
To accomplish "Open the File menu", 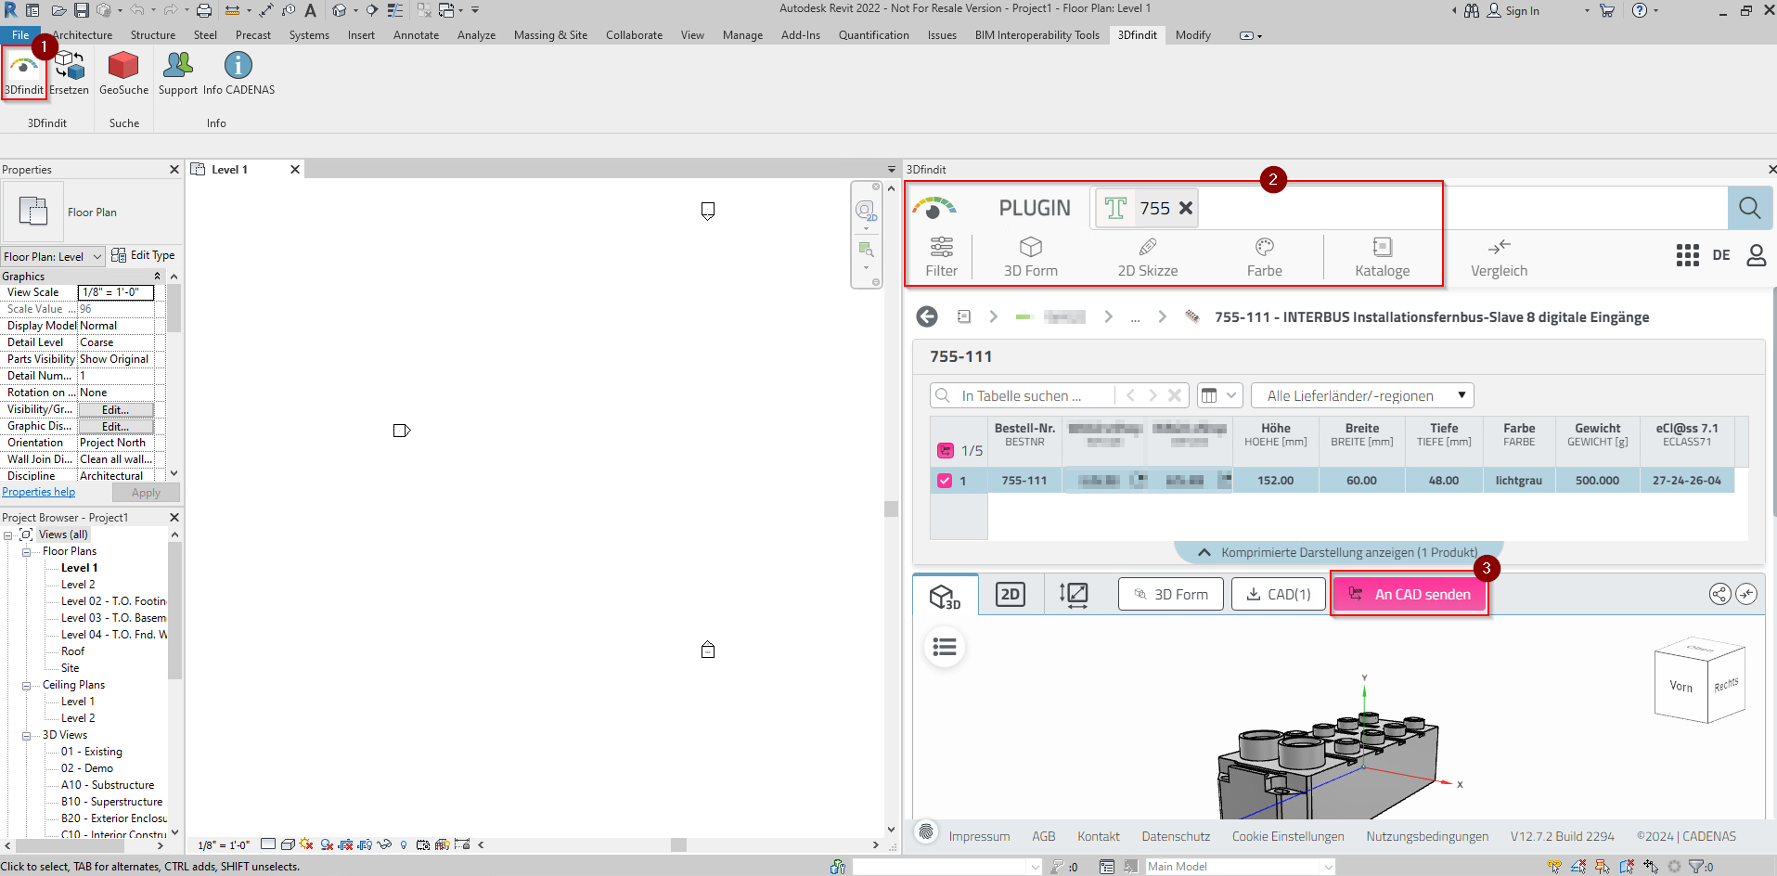I will pos(20,35).
